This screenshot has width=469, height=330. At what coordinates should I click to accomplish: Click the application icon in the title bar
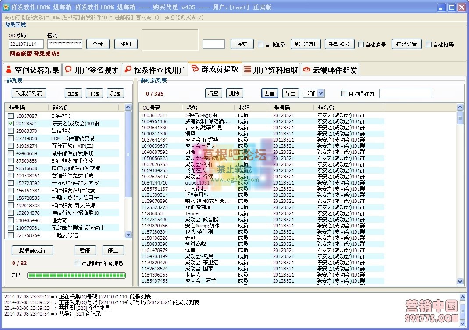click(5, 7)
